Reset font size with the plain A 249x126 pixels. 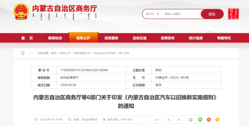point(169,120)
